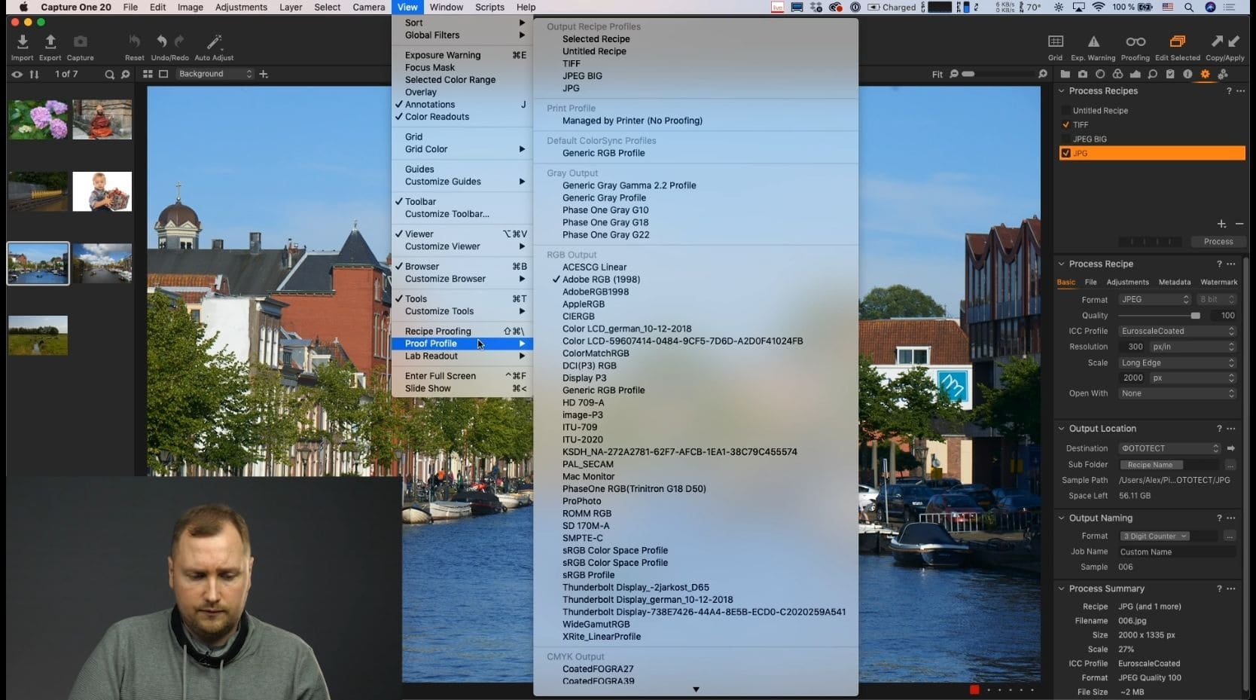
Task: Choose Enter Full Screen menu command
Action: (462, 376)
